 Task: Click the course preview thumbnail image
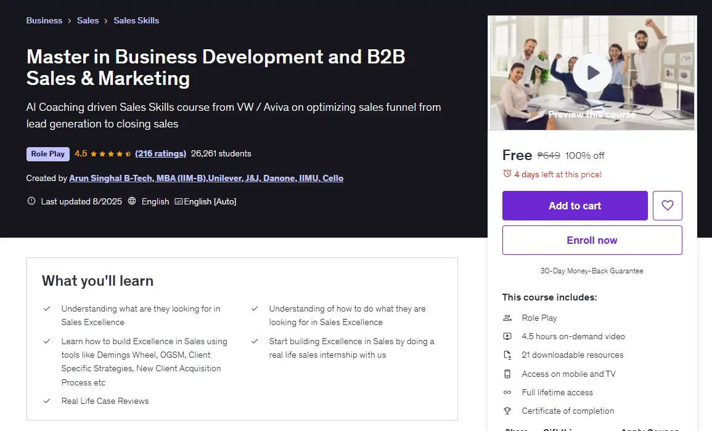tap(592, 73)
